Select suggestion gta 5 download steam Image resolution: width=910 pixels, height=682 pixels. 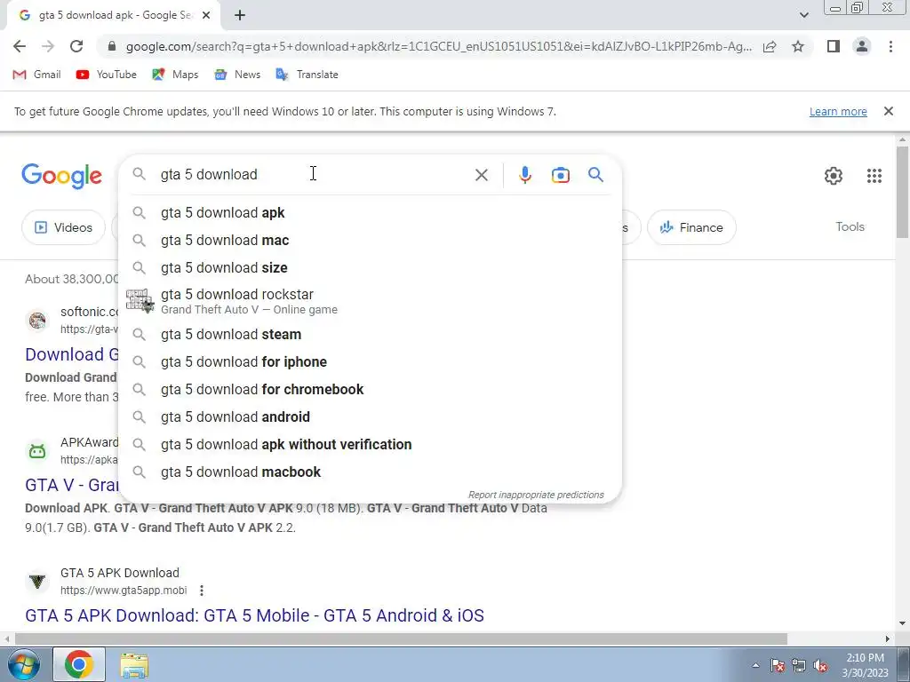(x=370, y=335)
